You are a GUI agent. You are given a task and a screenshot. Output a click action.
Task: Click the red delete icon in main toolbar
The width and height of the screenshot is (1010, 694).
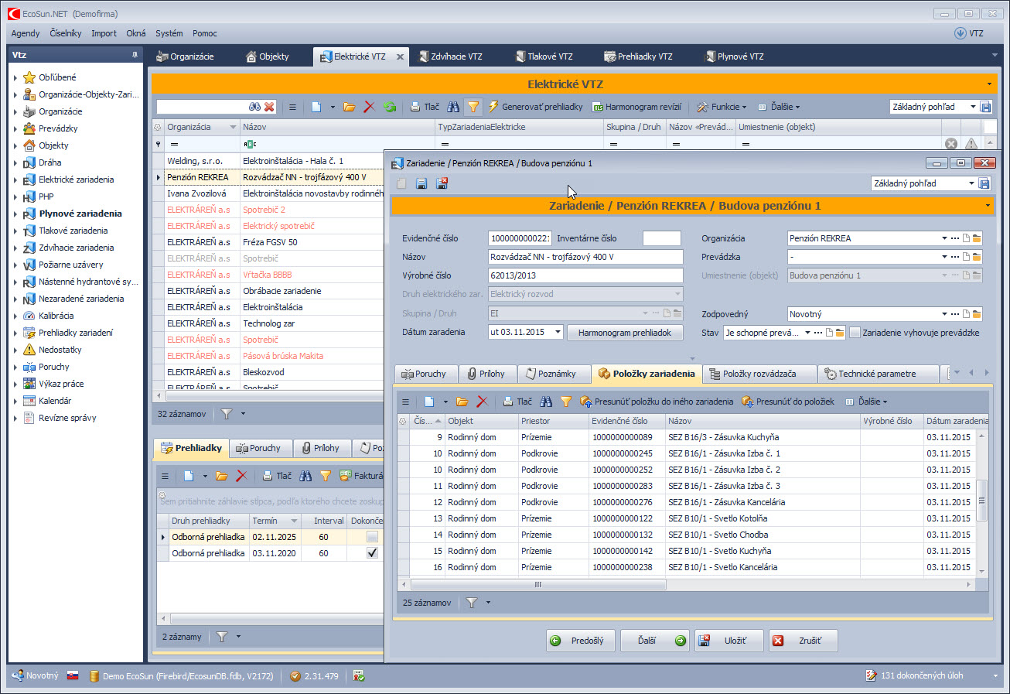pos(369,107)
